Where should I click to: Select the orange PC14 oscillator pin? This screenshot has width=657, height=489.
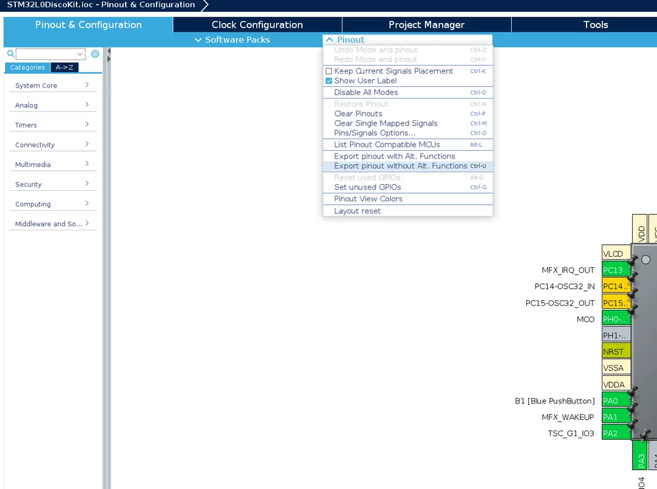[616, 286]
